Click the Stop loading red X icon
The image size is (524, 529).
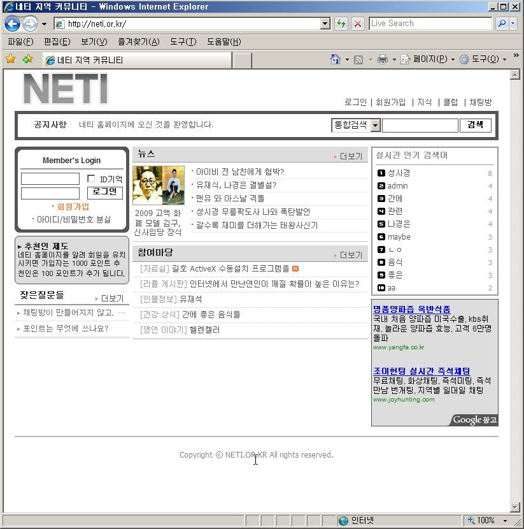click(x=358, y=24)
